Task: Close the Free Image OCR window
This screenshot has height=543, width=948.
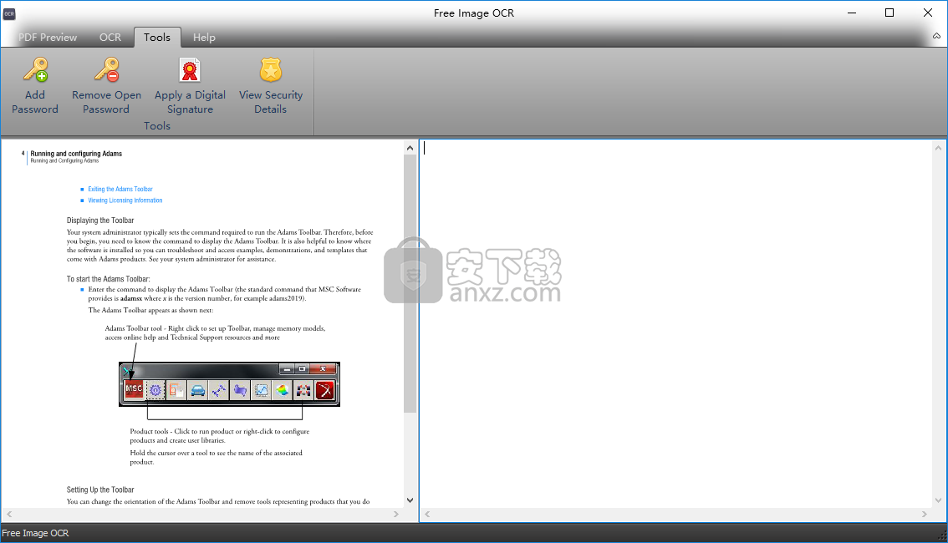Action: point(928,13)
